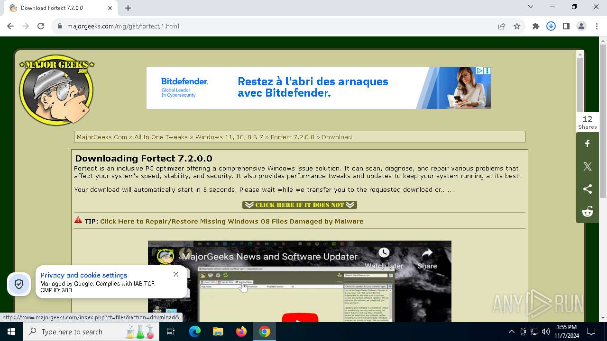Bookmark this page with the star
Screen dimensions: 607x341
point(517,26)
